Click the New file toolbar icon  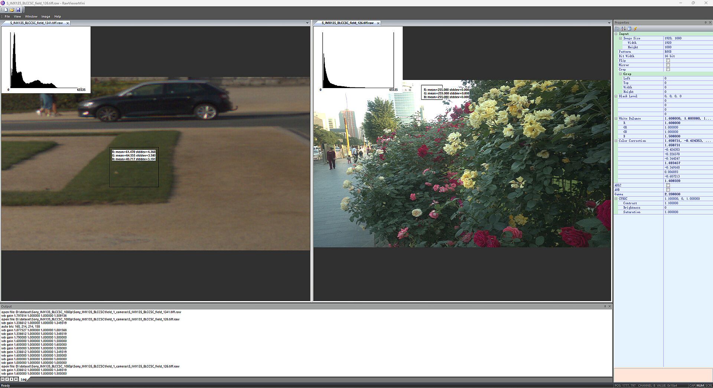click(x=6, y=10)
